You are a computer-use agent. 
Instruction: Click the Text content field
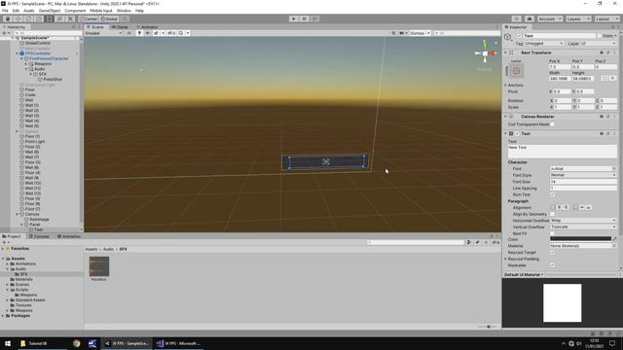pos(563,152)
